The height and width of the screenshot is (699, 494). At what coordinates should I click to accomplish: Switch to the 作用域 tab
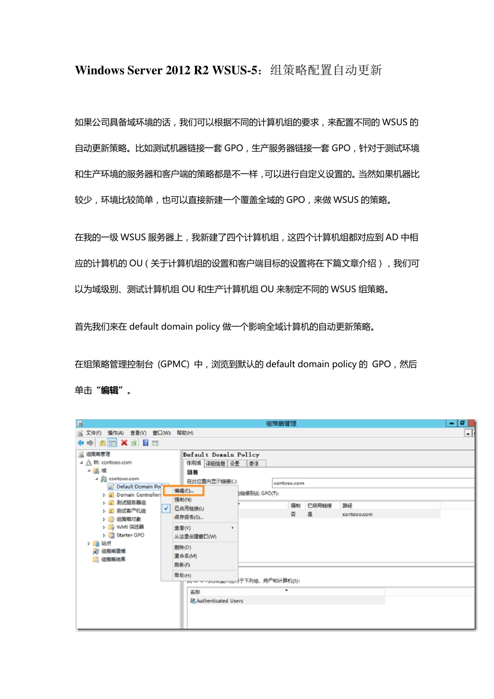pos(194,463)
